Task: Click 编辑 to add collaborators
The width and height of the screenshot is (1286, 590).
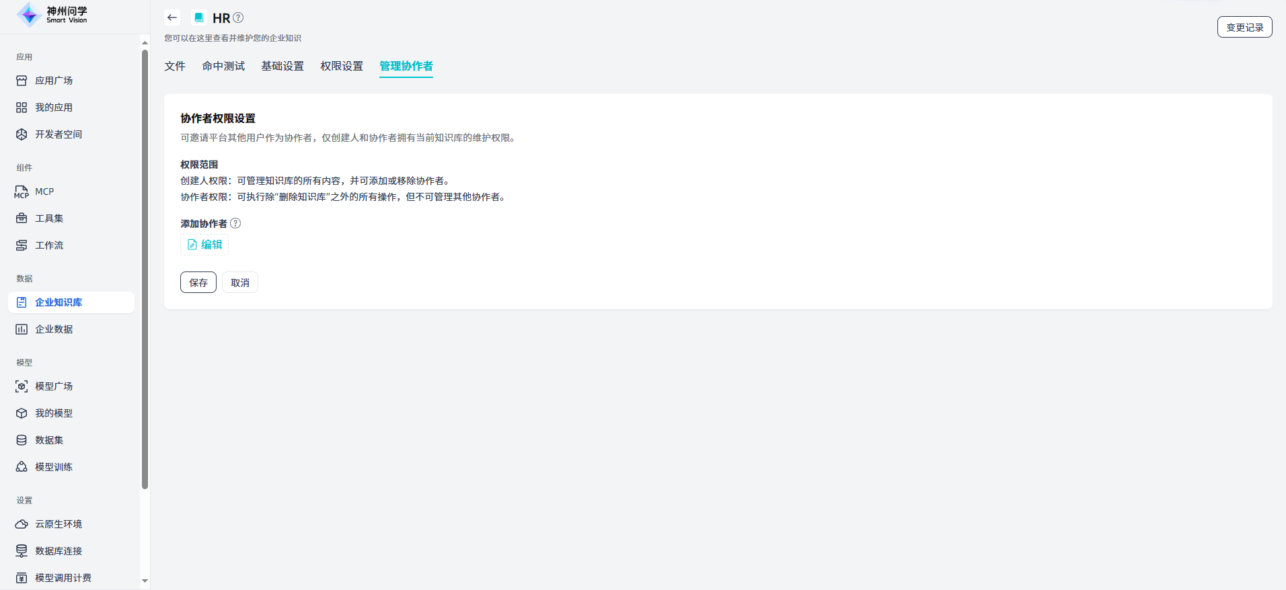Action: pyautogui.click(x=205, y=245)
